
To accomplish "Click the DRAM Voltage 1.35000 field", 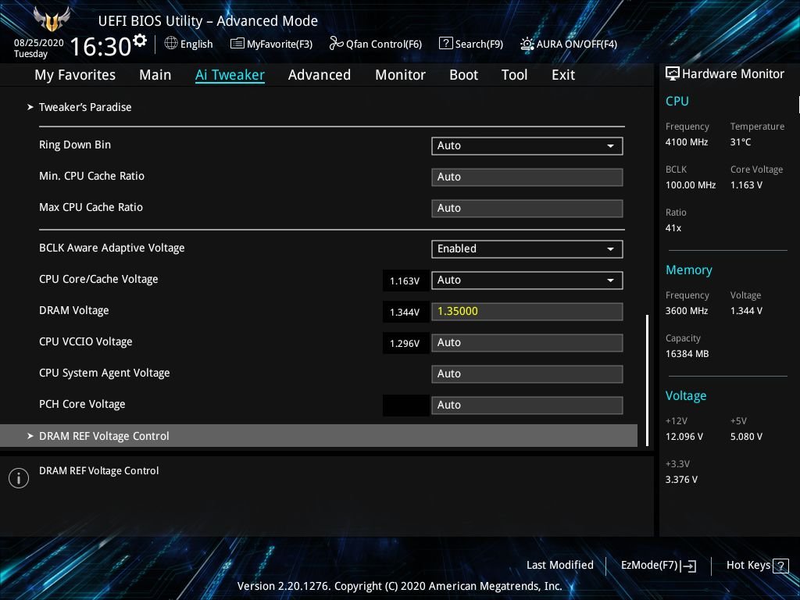I will [527, 311].
